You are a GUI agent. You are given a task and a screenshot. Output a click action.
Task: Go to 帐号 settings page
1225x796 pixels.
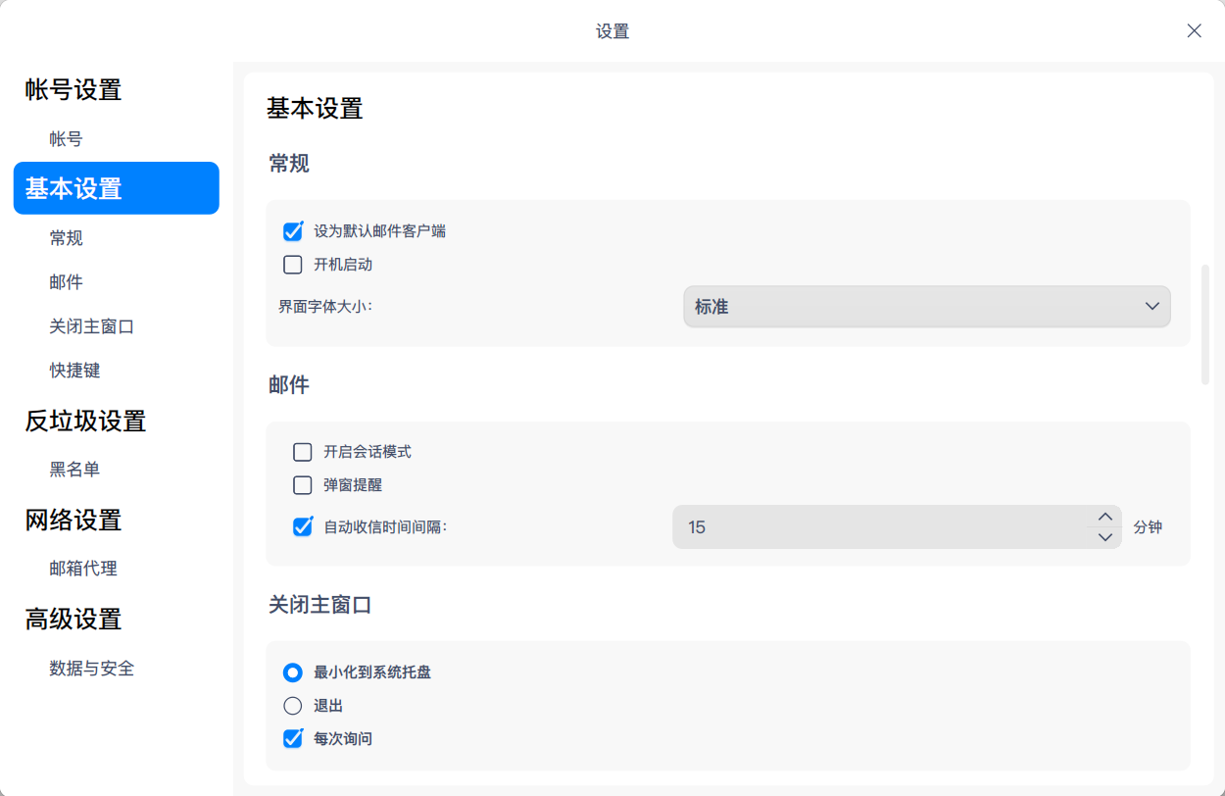point(65,138)
